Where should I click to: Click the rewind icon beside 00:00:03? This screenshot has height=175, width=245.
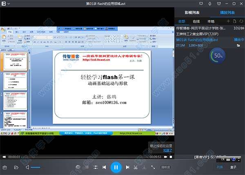[4, 157]
